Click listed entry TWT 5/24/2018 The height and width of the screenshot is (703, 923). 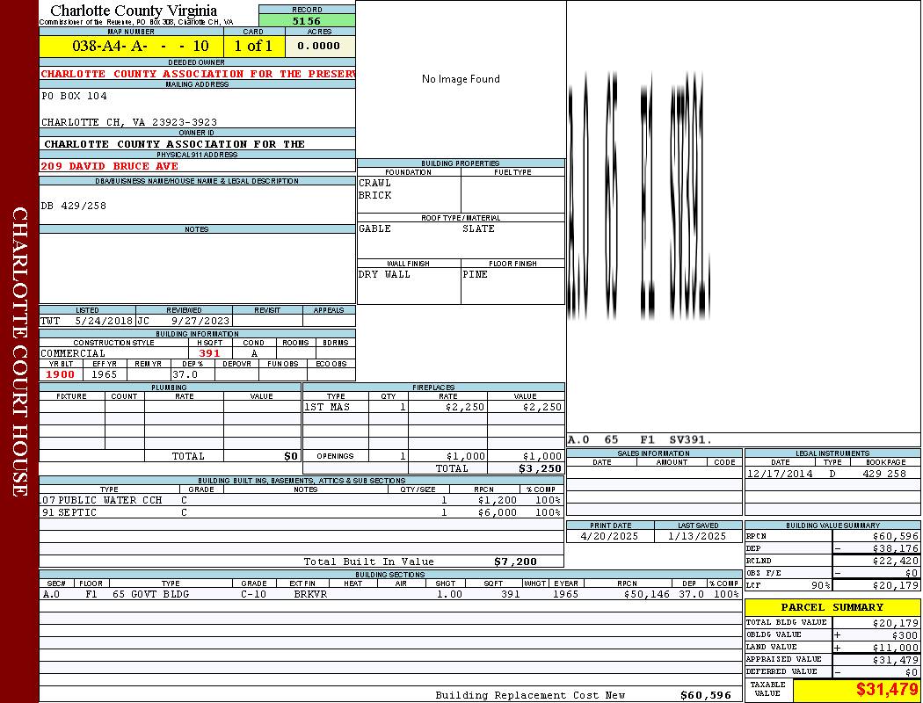[87, 321]
